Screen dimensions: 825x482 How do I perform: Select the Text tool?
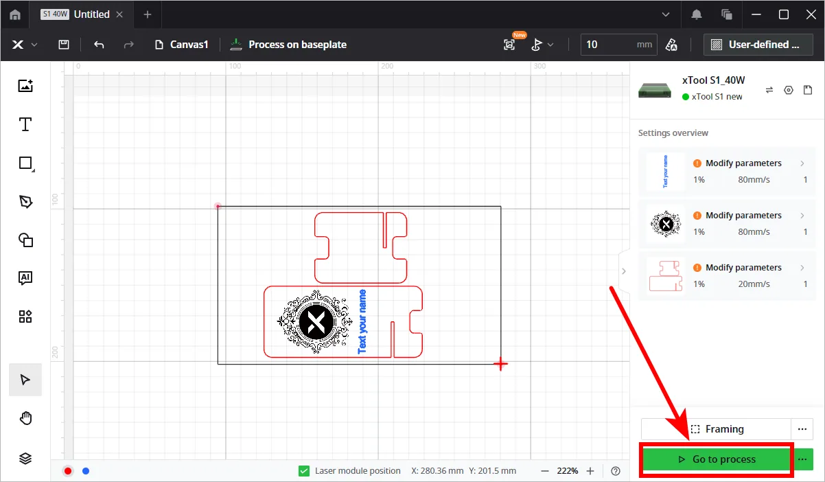(25, 124)
